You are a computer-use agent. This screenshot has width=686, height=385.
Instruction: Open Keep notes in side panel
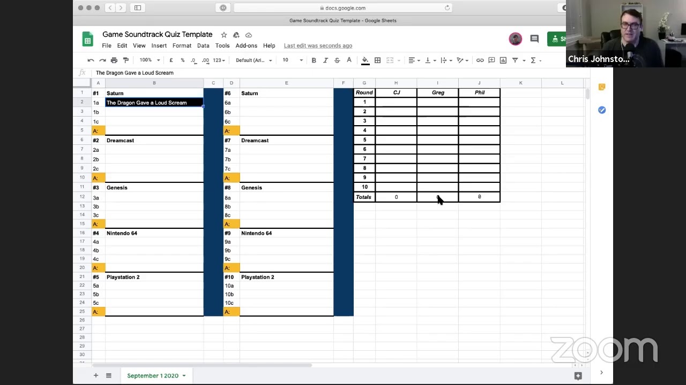[x=602, y=87]
